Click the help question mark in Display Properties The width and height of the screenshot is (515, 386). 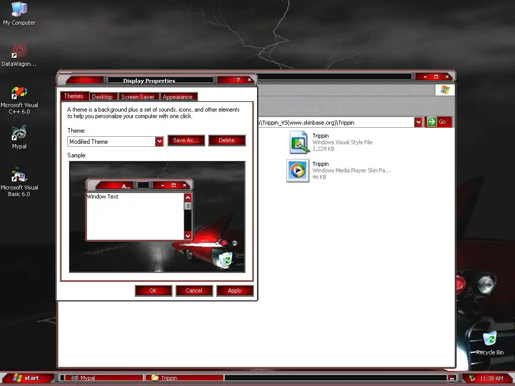pyautogui.click(x=238, y=80)
